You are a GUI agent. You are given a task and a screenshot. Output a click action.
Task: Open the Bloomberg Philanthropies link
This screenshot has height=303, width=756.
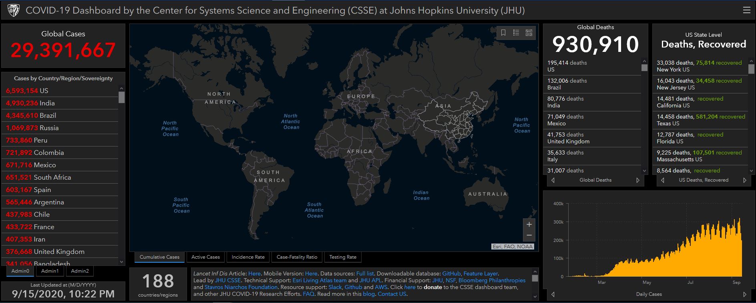[x=492, y=280]
